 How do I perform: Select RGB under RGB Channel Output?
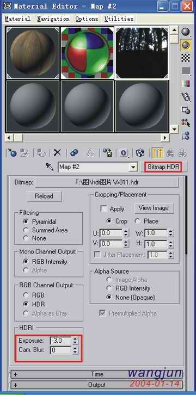26,295
